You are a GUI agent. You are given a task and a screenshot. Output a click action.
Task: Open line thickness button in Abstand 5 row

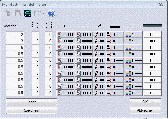point(115,48)
